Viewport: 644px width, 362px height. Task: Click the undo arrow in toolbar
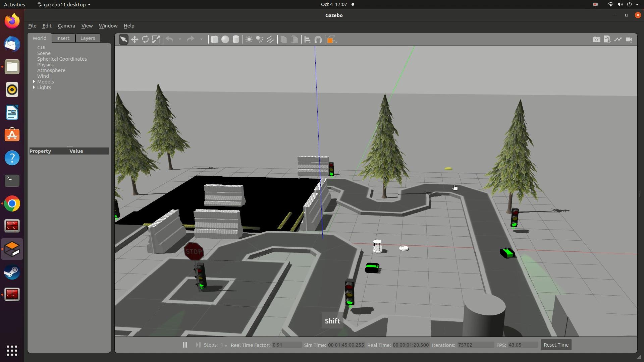tap(170, 40)
